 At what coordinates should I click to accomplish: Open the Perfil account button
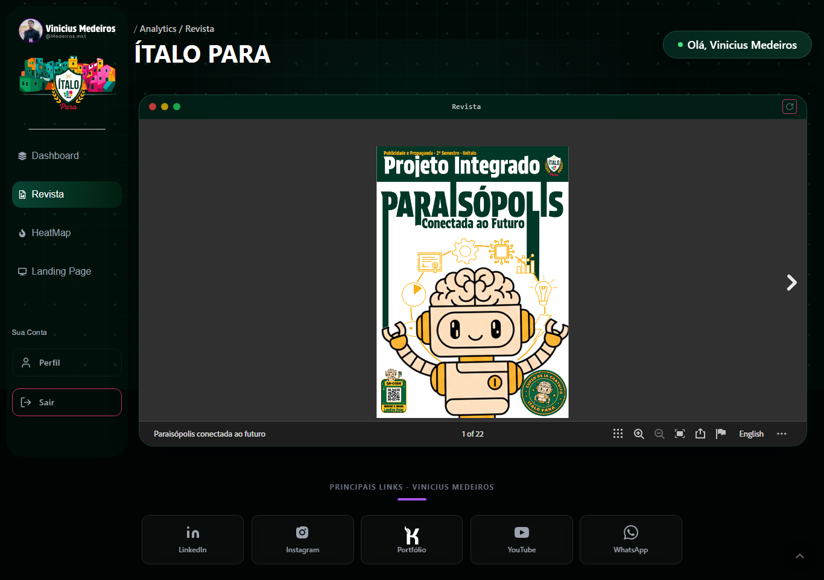tap(67, 363)
